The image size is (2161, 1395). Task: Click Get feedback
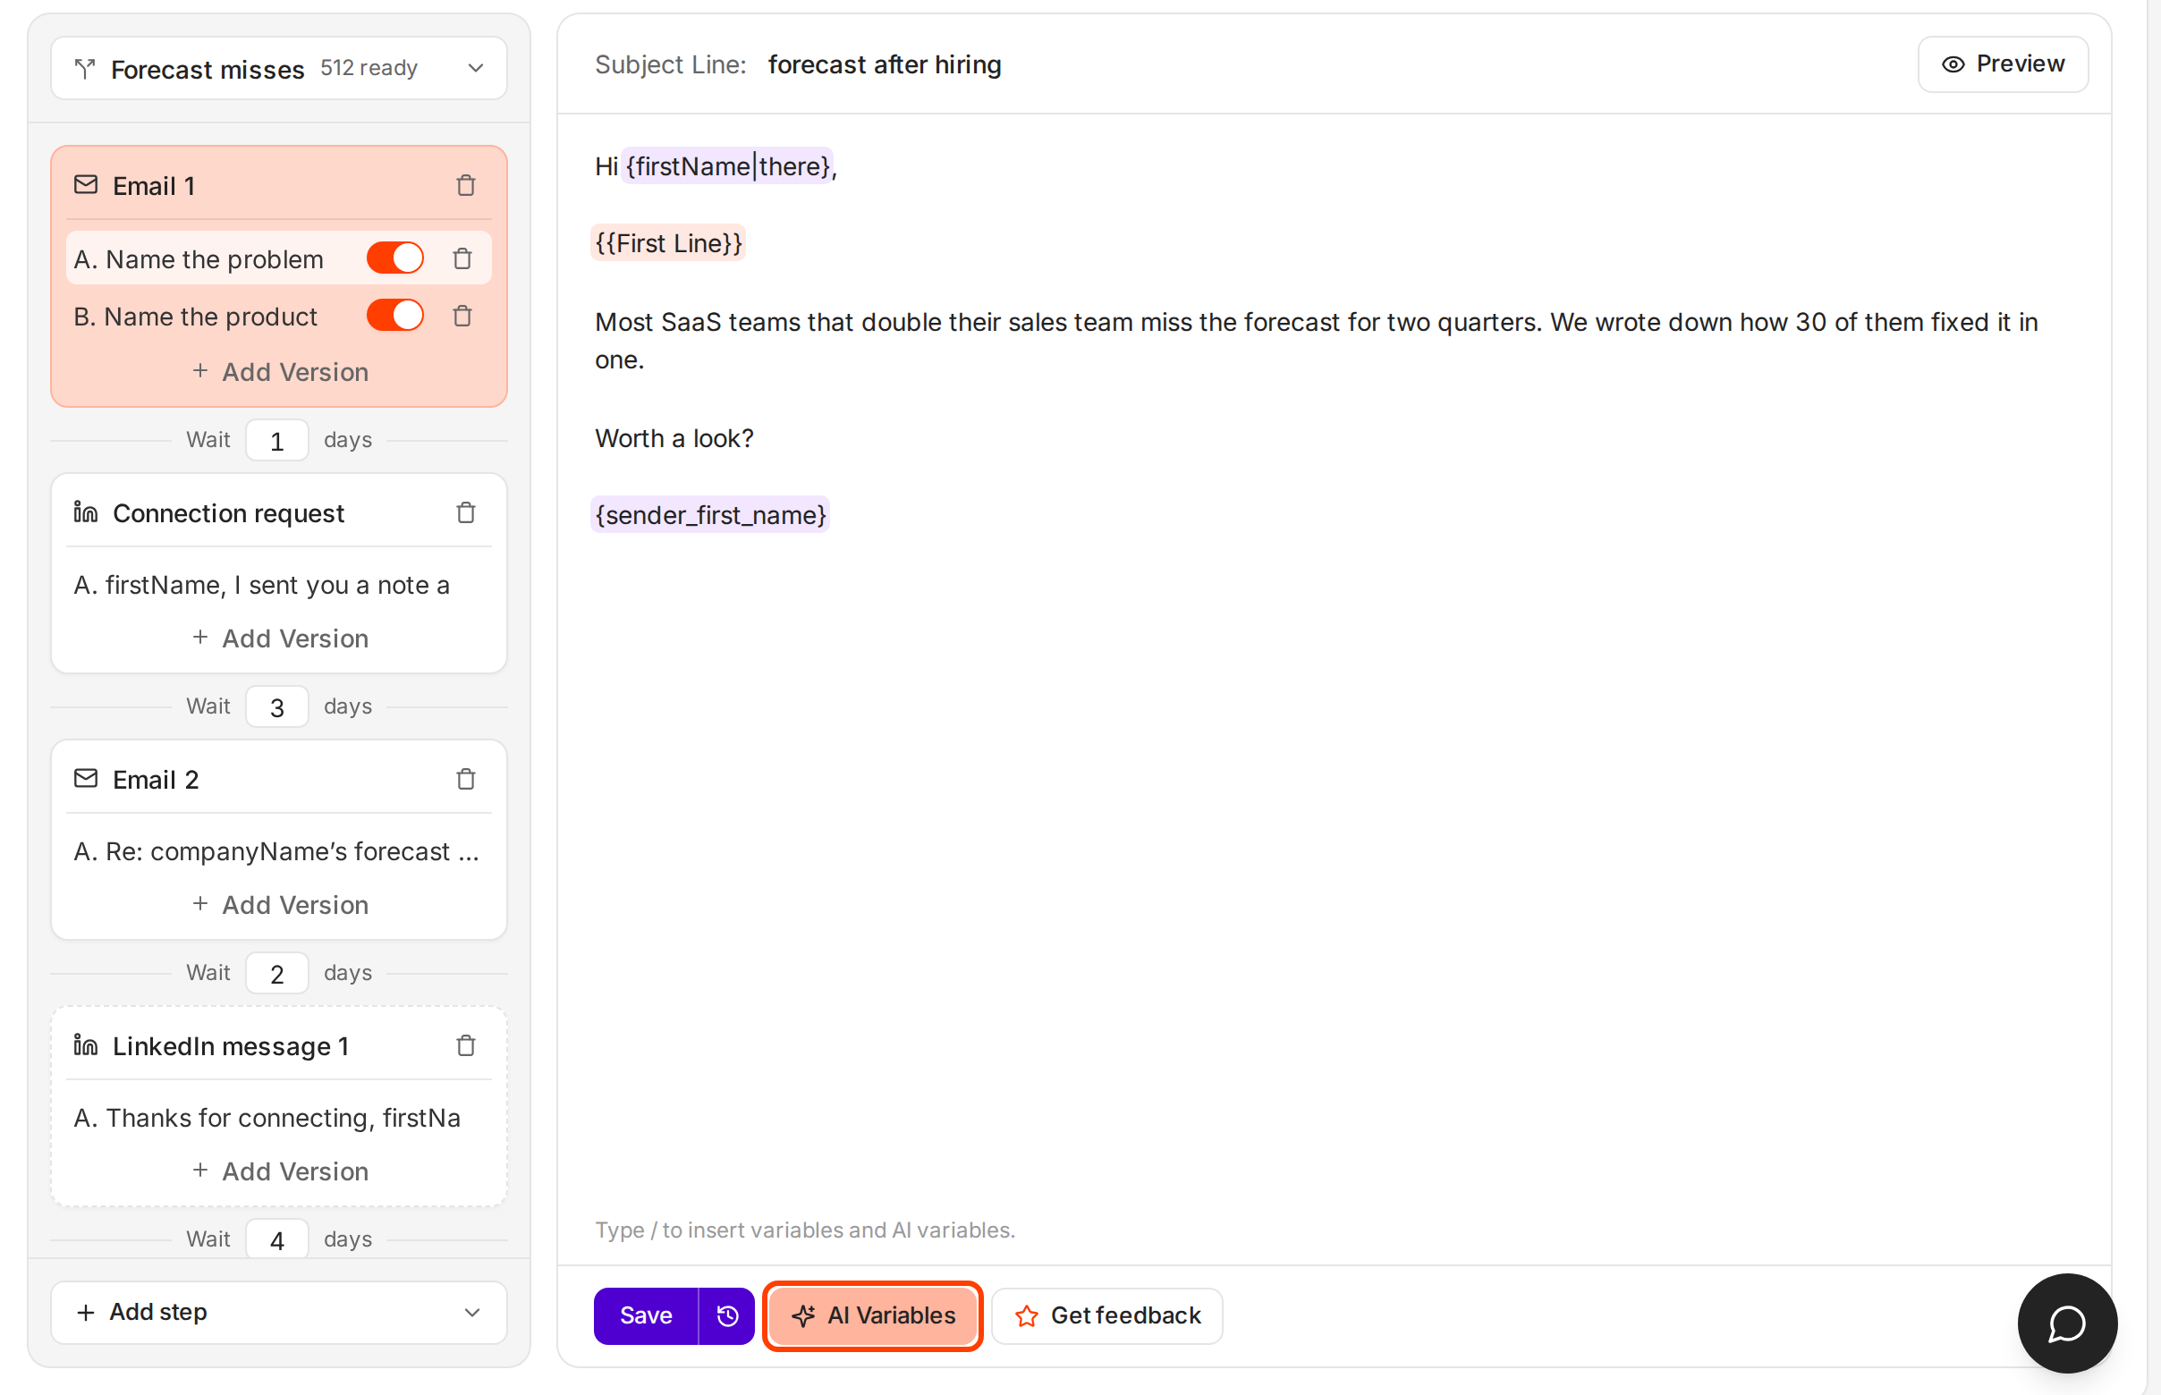pos(1107,1315)
